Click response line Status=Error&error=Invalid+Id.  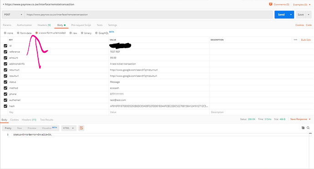coord(33,134)
